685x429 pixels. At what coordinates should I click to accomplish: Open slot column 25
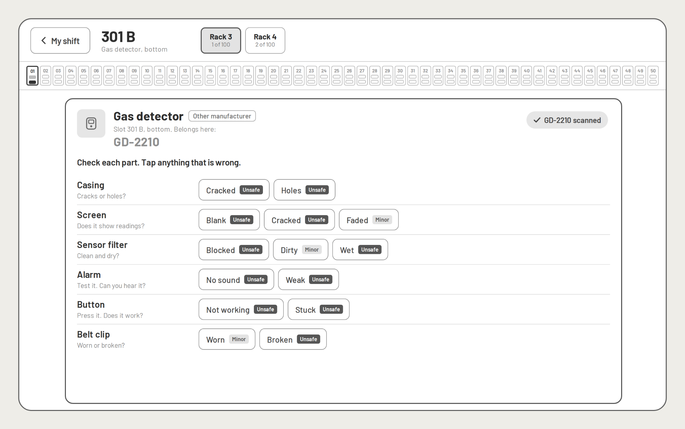point(337,76)
